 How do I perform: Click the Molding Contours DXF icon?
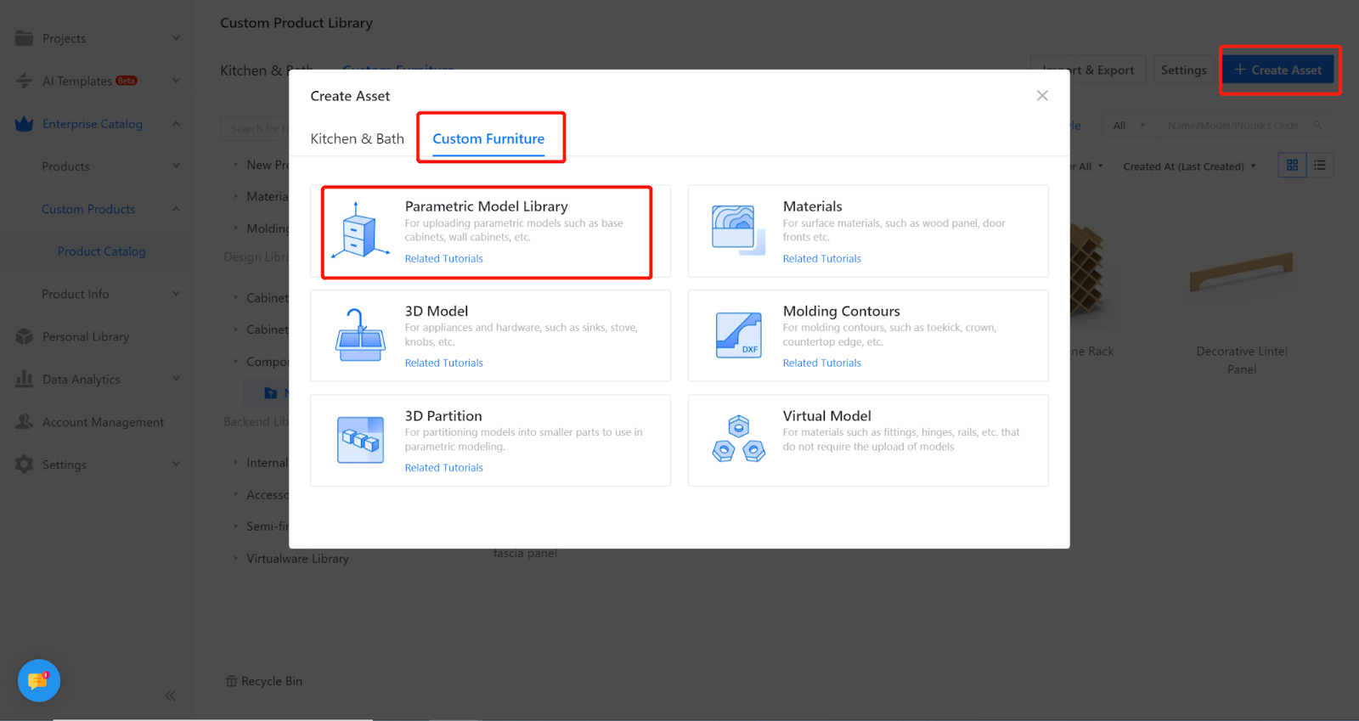click(x=737, y=335)
